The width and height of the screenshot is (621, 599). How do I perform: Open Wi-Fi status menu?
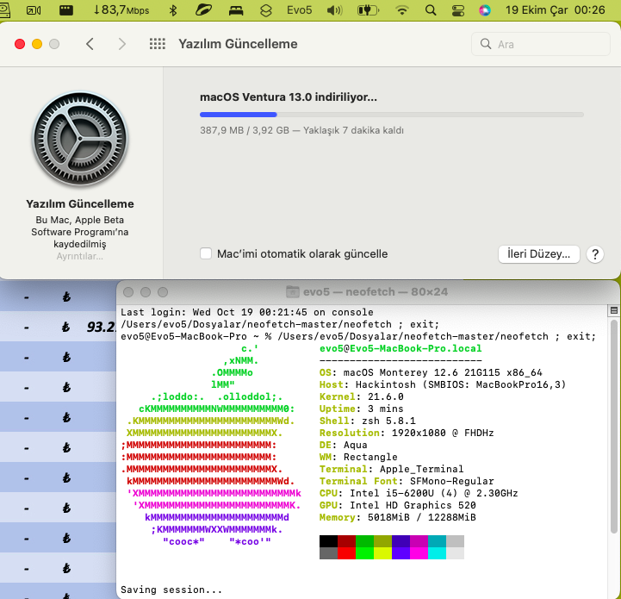point(402,10)
